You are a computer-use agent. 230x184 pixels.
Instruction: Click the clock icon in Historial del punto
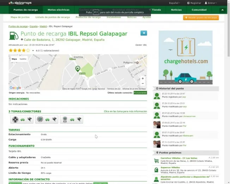(157, 88)
